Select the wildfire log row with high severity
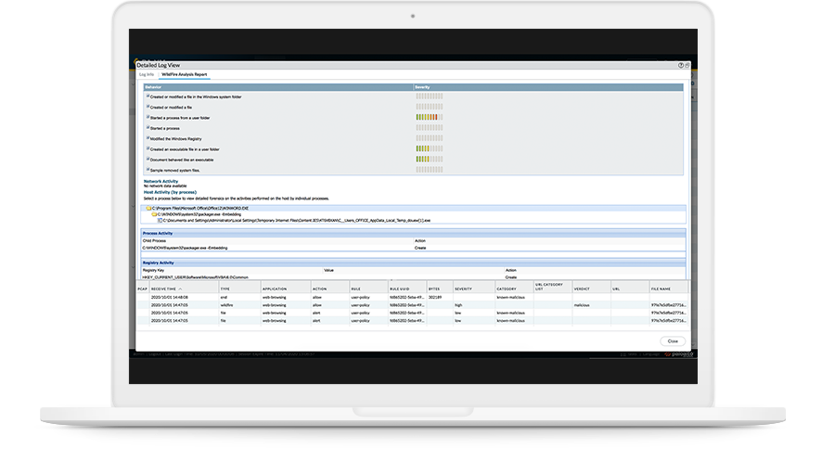The image size is (822, 475). tap(371, 304)
